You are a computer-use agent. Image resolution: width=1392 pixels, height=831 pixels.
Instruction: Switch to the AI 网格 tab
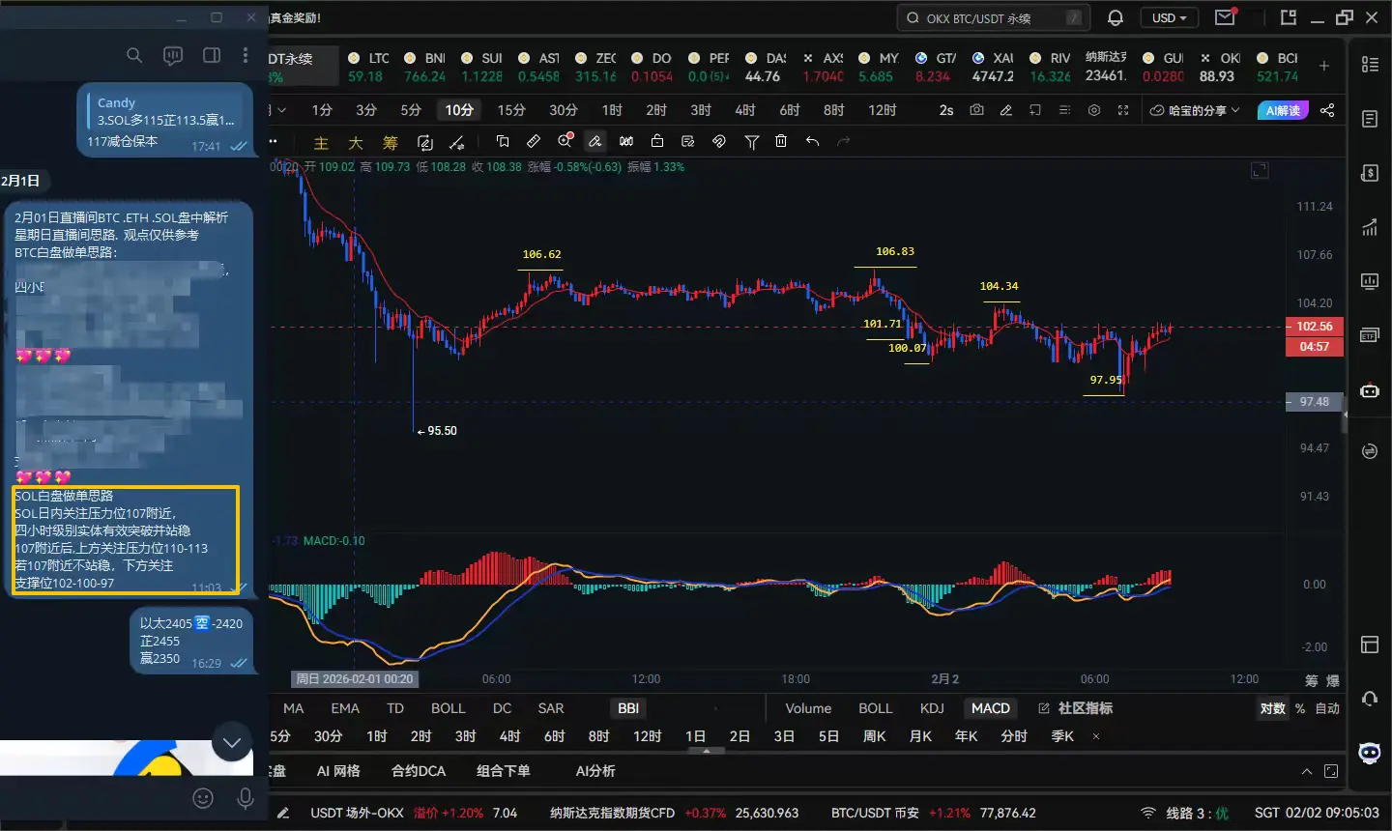(x=338, y=771)
